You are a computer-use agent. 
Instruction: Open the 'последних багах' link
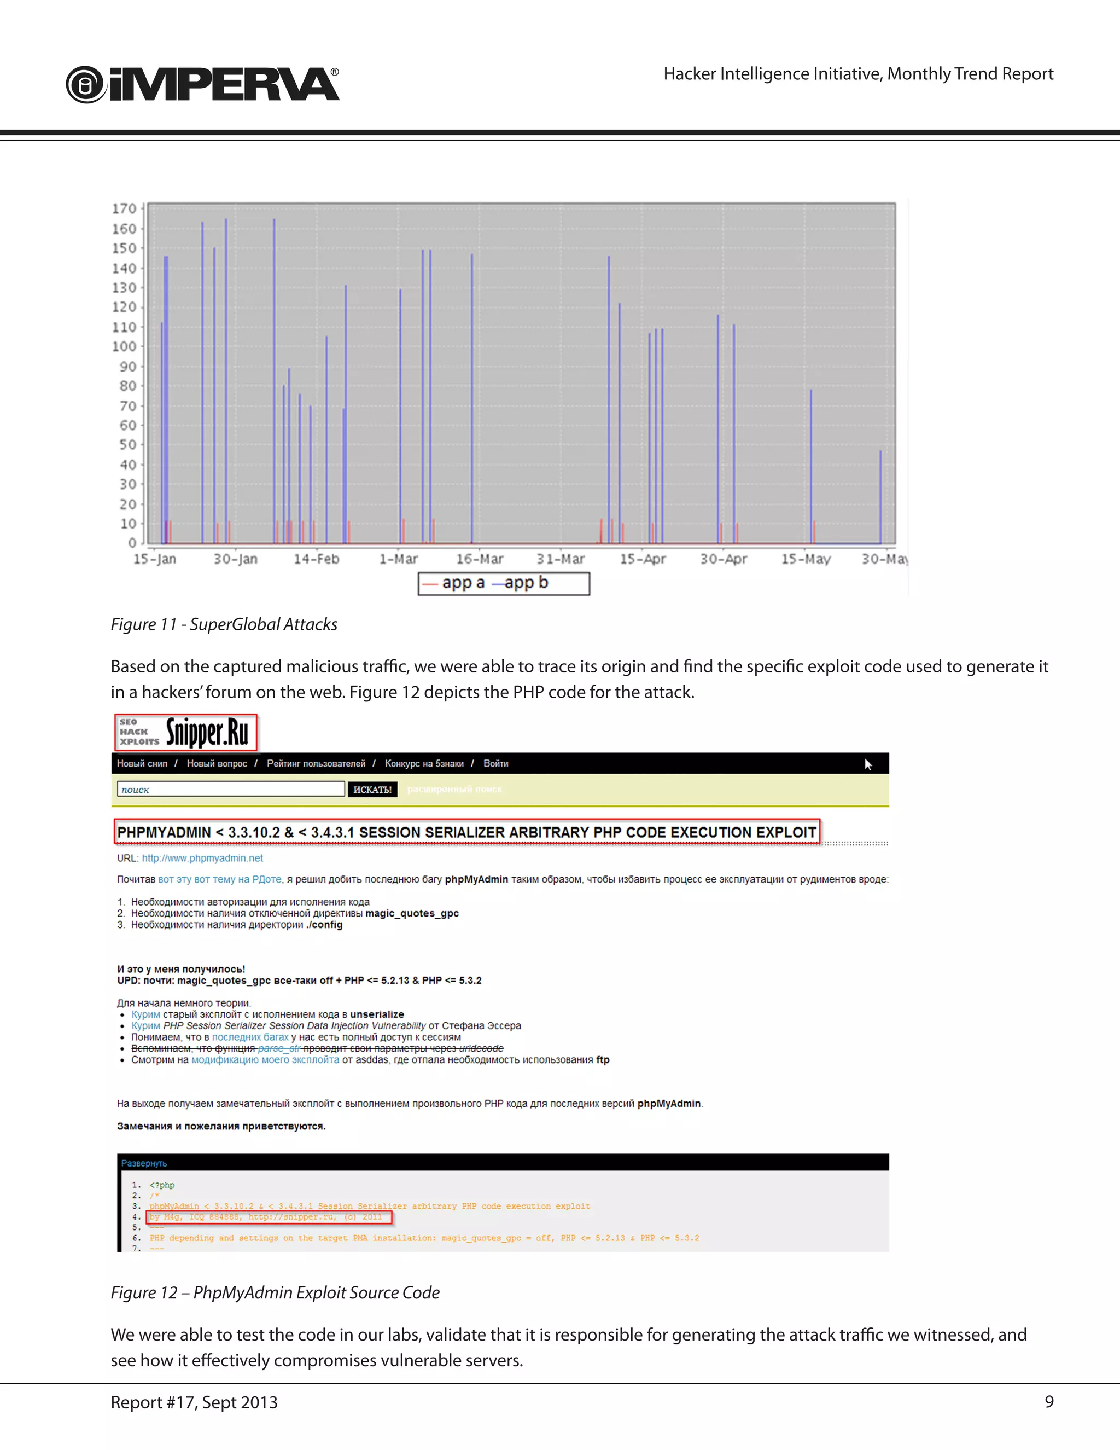pyautogui.click(x=250, y=1037)
